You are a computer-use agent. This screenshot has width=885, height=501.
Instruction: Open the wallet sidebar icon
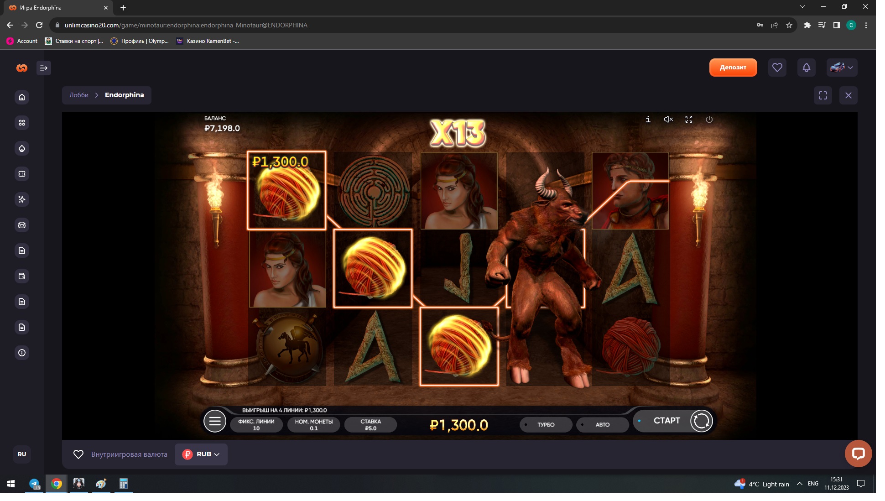[x=22, y=276]
